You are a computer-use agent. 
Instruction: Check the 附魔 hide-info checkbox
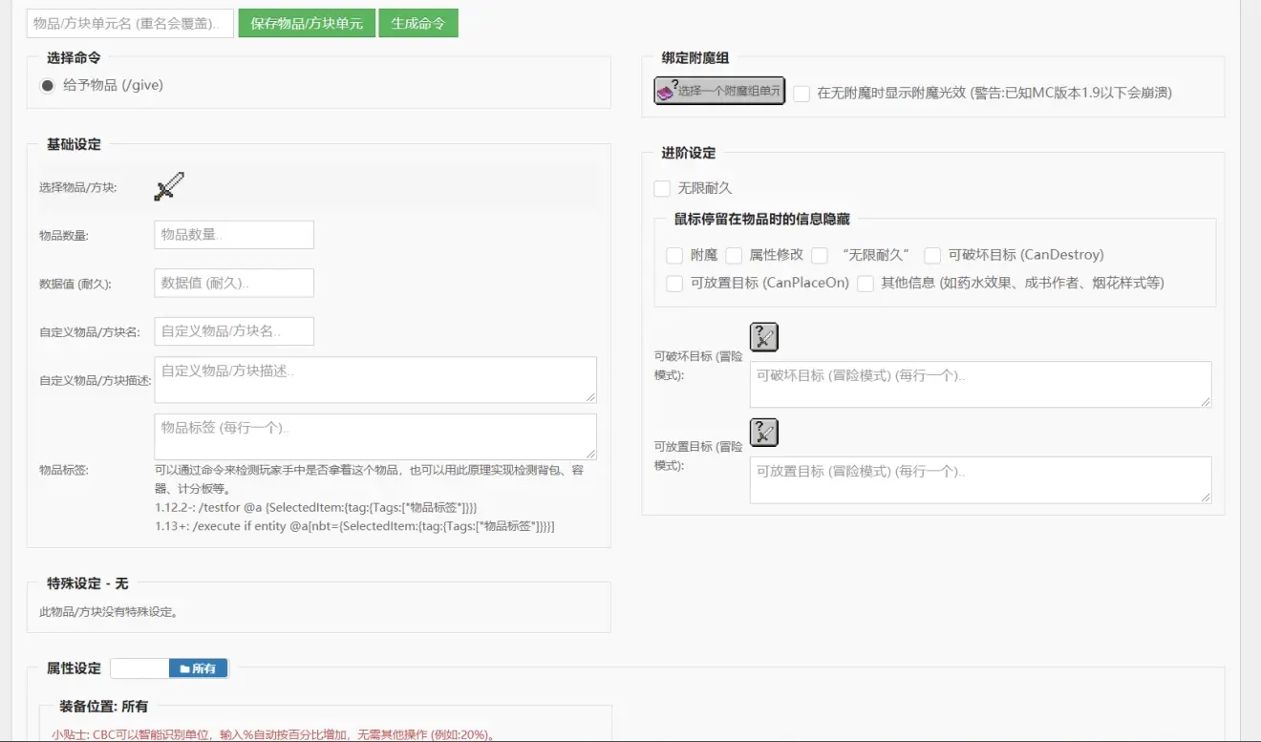pyautogui.click(x=674, y=256)
